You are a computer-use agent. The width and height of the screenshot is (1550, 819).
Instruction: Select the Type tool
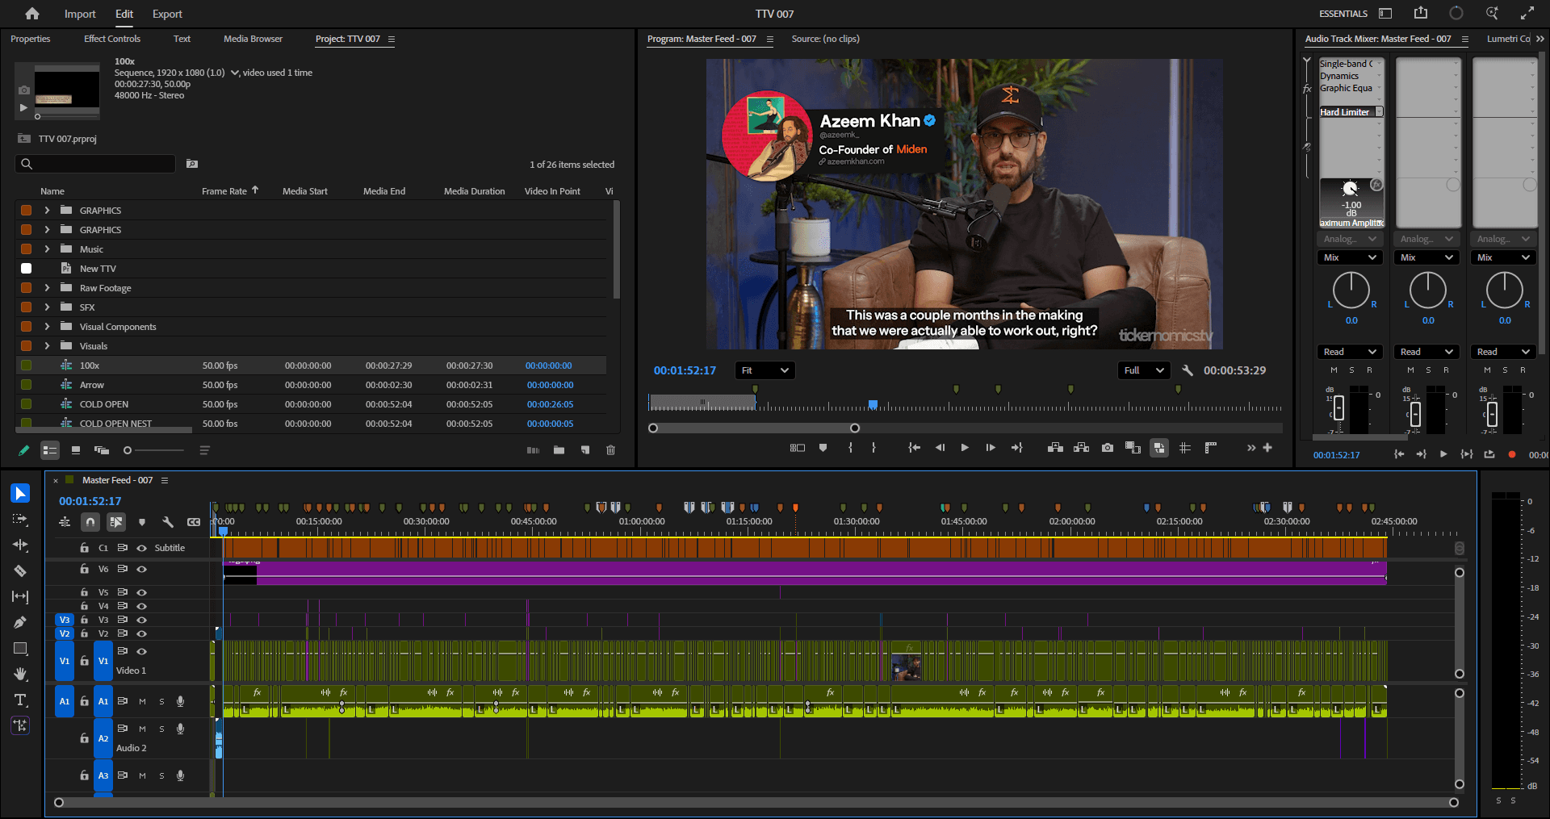tap(20, 700)
